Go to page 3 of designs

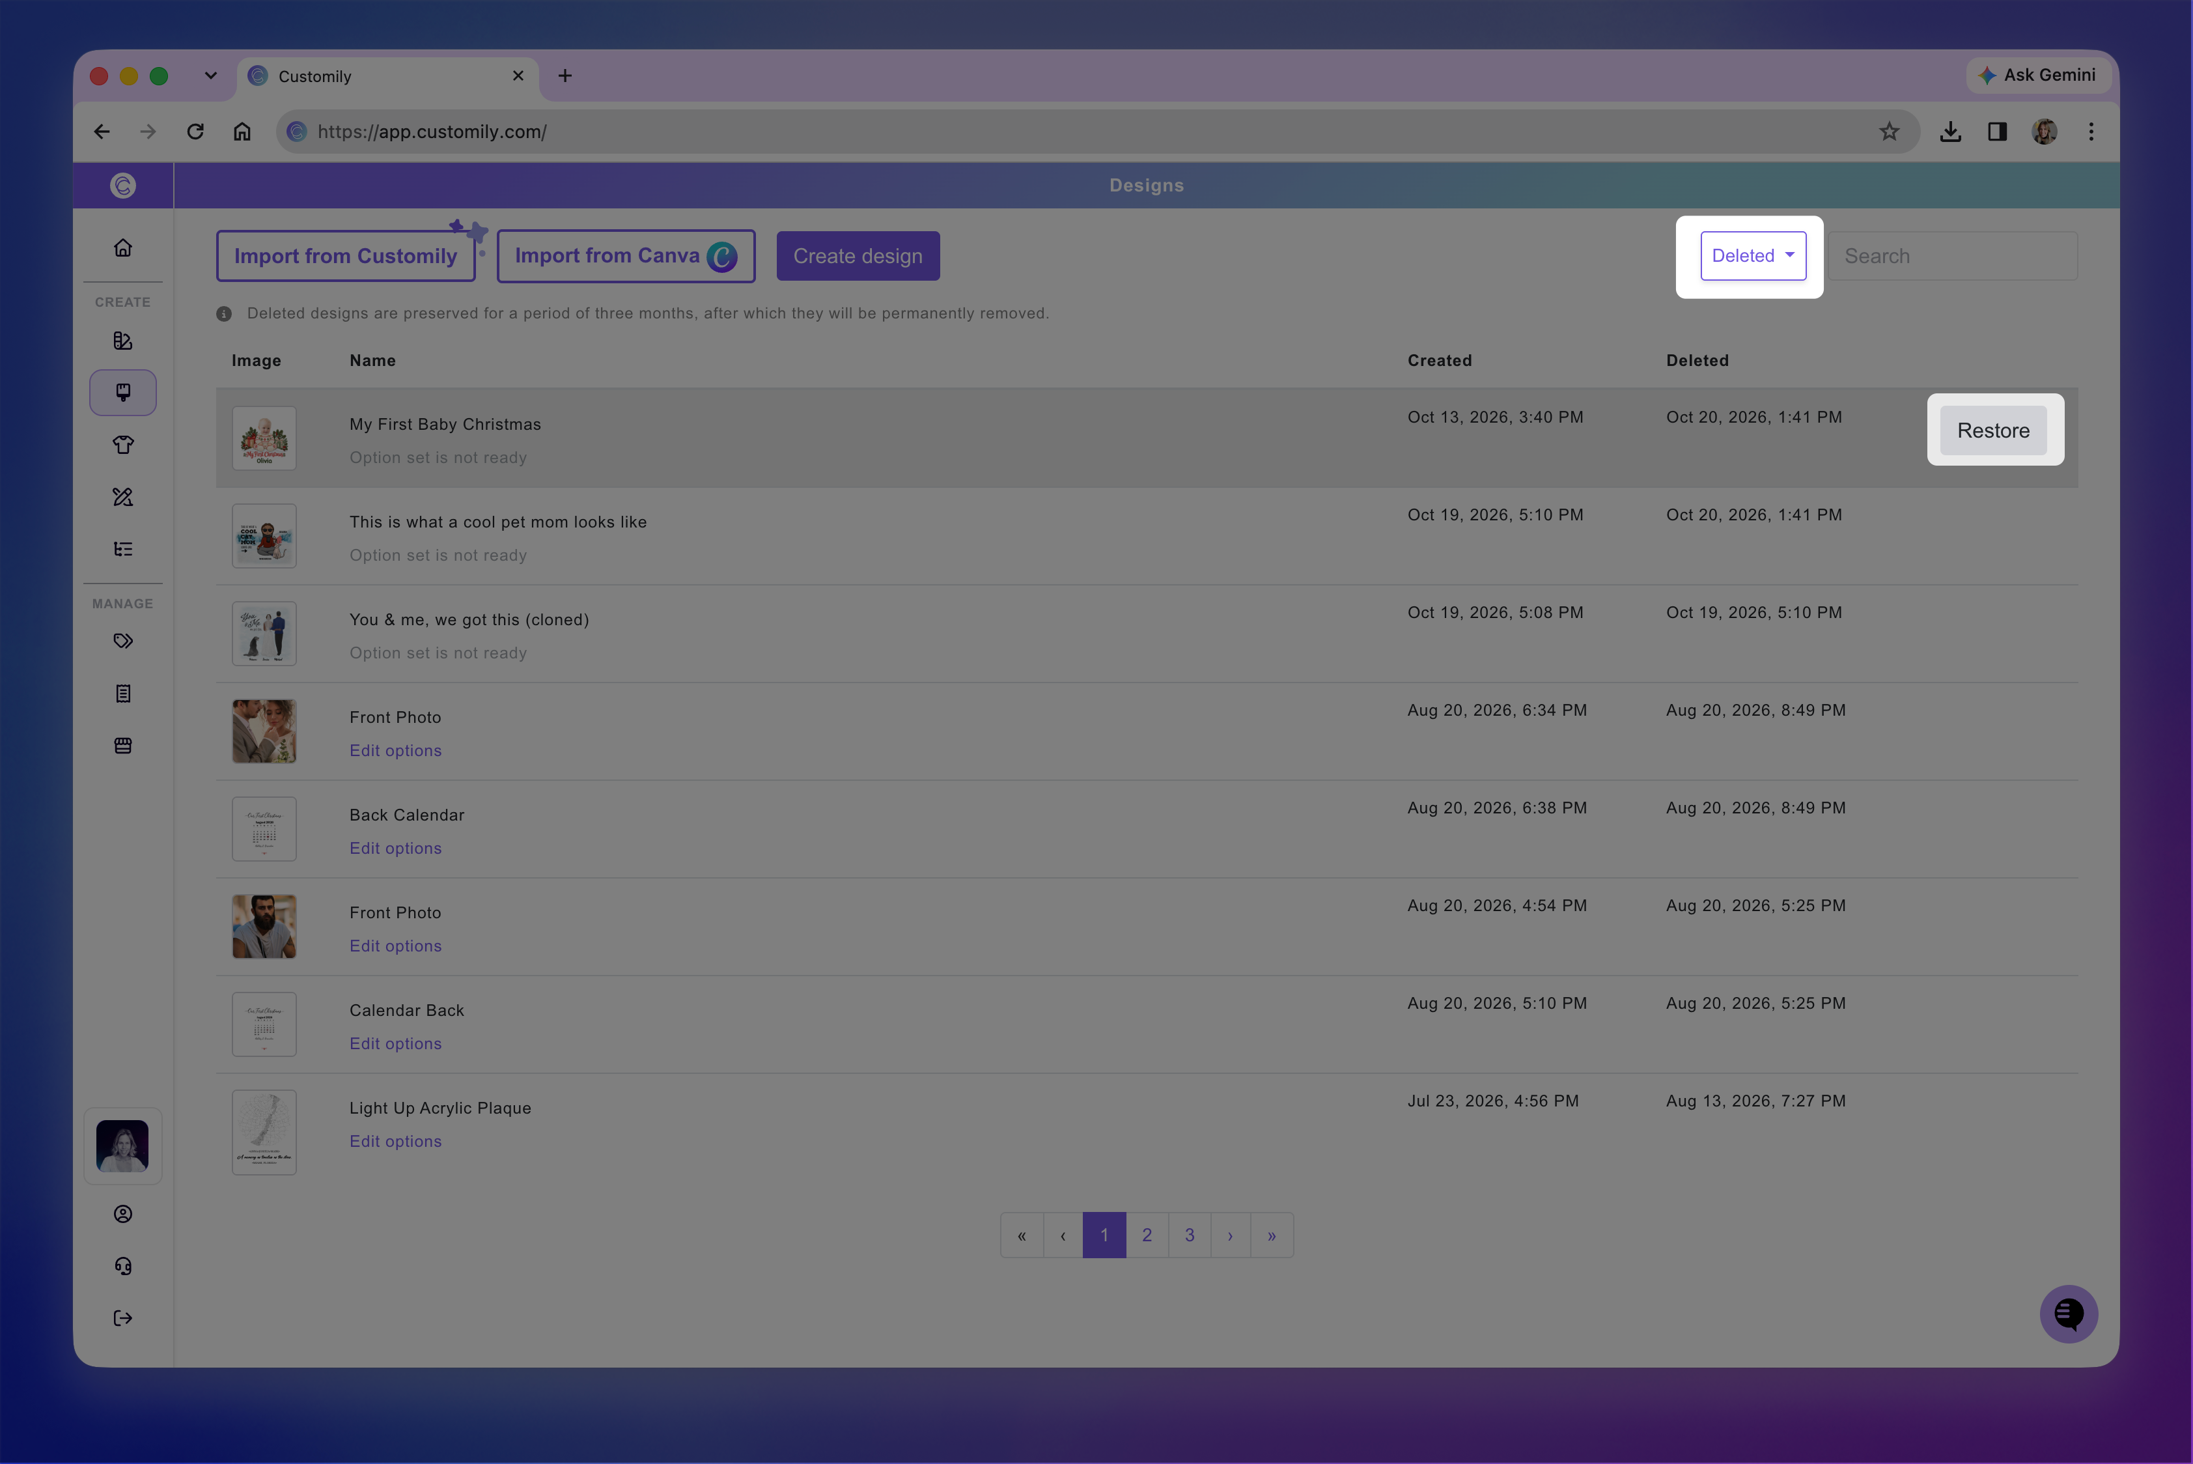tap(1190, 1235)
